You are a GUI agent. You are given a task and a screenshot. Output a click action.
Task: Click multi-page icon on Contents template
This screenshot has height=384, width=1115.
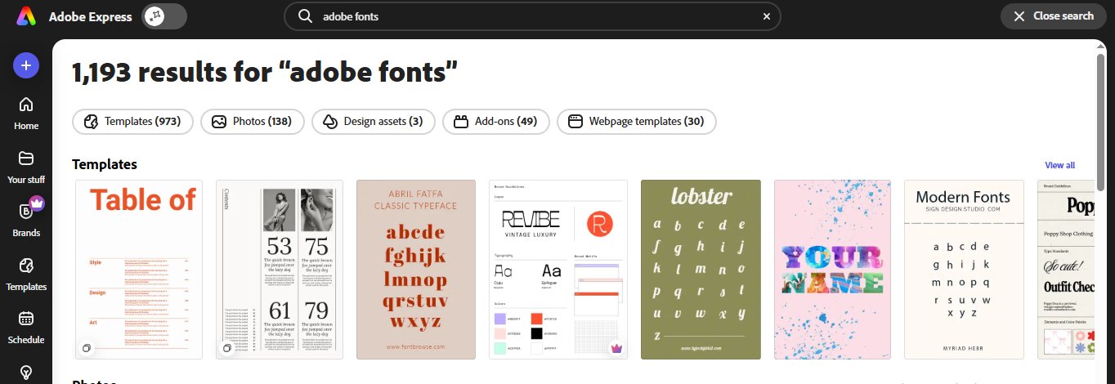[227, 349]
